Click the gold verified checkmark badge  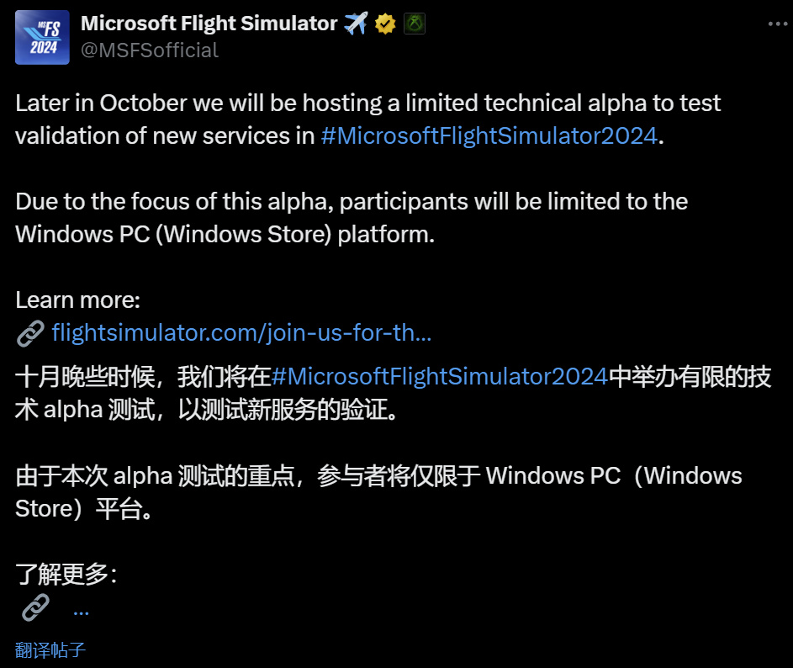pyautogui.click(x=385, y=24)
